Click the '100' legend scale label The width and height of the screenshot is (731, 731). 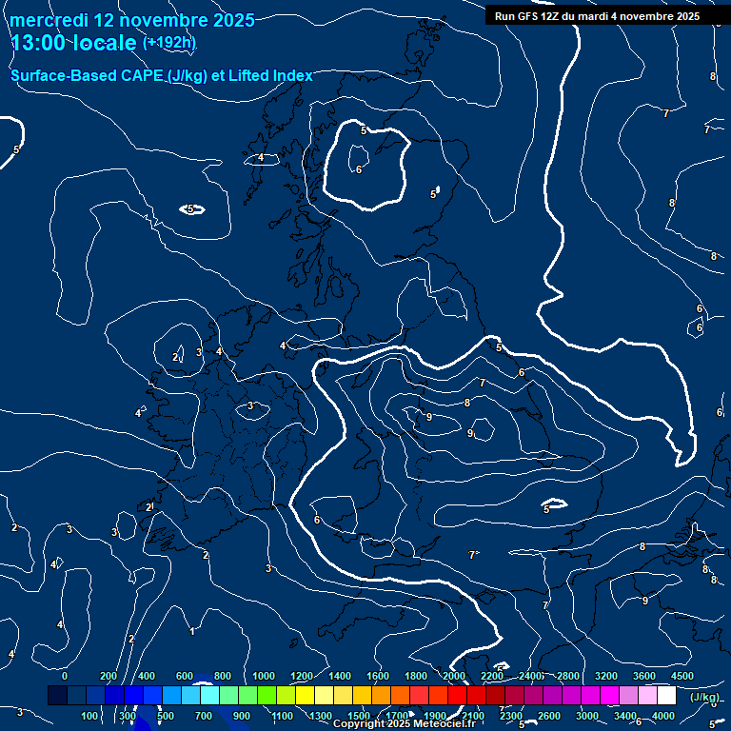tap(89, 716)
